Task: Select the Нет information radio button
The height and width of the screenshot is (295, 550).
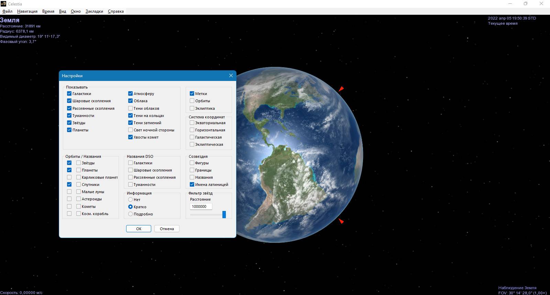Action: coord(130,199)
